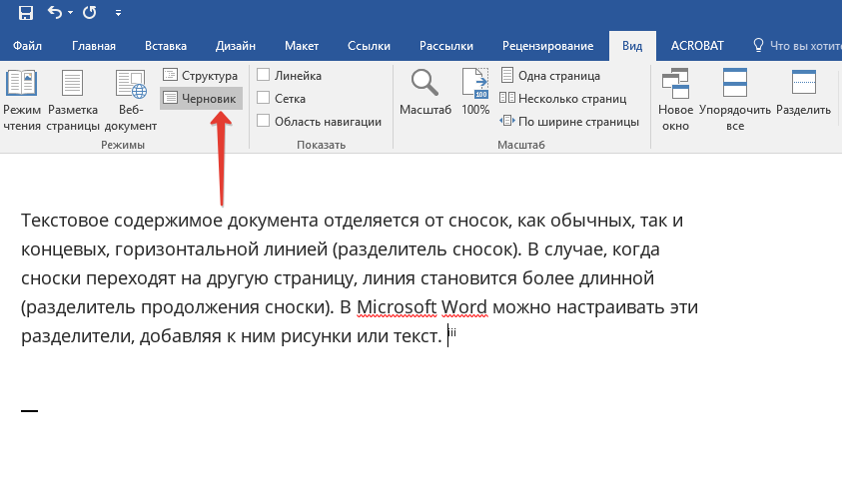Open the Макет tab
842x482 pixels.
pyautogui.click(x=302, y=46)
